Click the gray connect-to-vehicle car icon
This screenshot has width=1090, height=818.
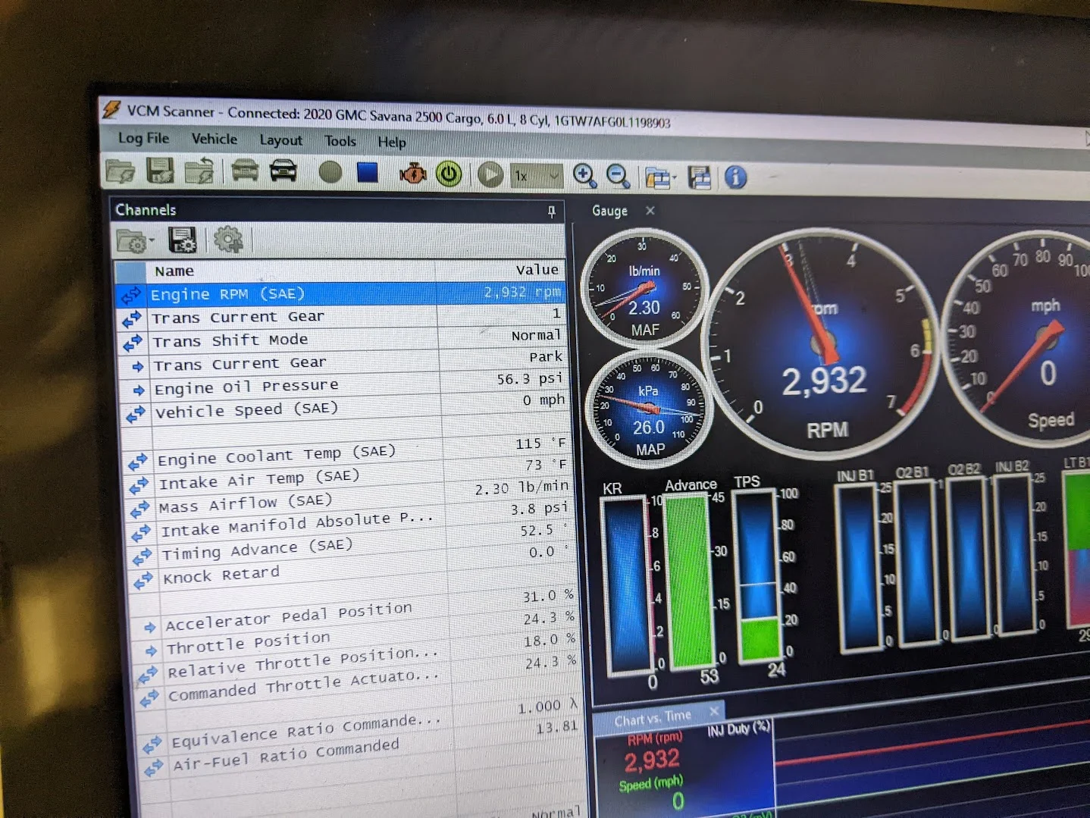click(244, 171)
